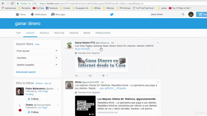The height and width of the screenshot is (116, 207).
Task: Follow Pablo Ballesteros
Action: coord(33,99)
